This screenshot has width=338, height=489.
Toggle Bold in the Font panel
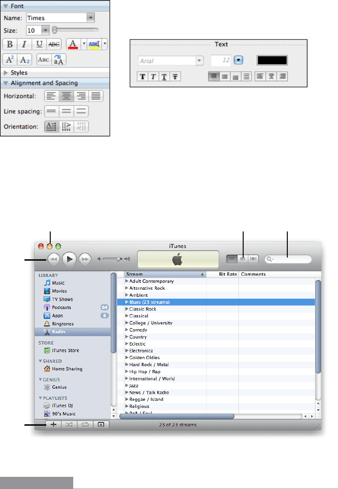click(x=10, y=44)
